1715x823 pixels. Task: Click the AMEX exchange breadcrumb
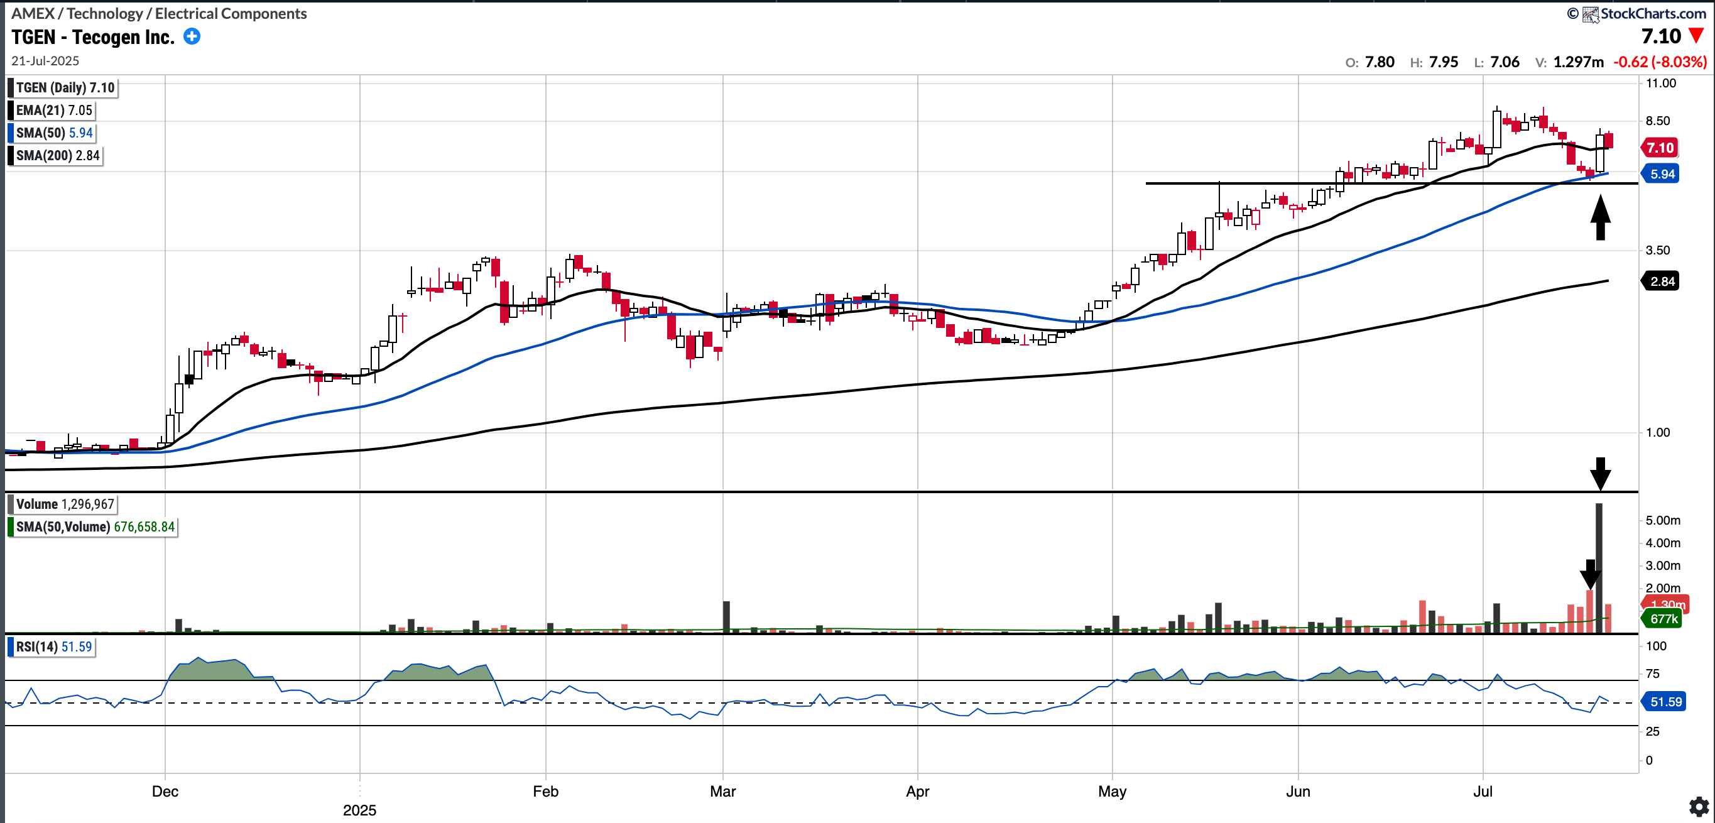click(33, 13)
